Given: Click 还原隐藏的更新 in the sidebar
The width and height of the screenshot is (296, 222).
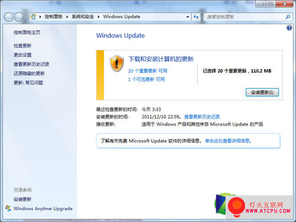Looking at the screenshot, I should [x=29, y=73].
